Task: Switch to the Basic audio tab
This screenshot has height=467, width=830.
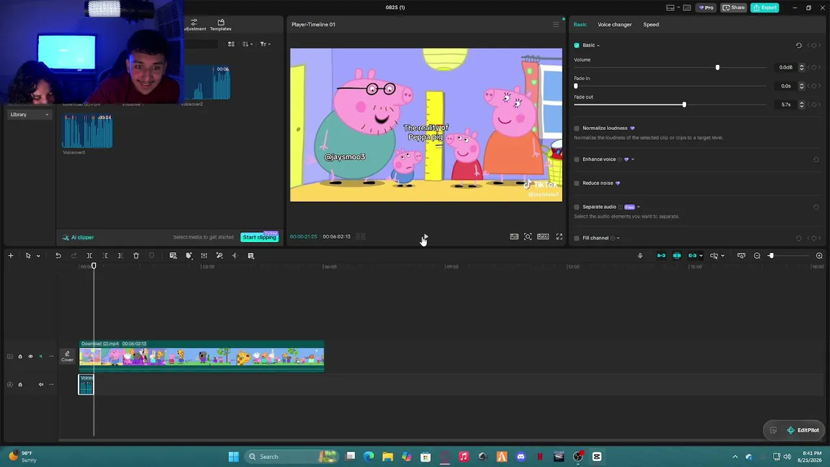Action: tap(580, 25)
